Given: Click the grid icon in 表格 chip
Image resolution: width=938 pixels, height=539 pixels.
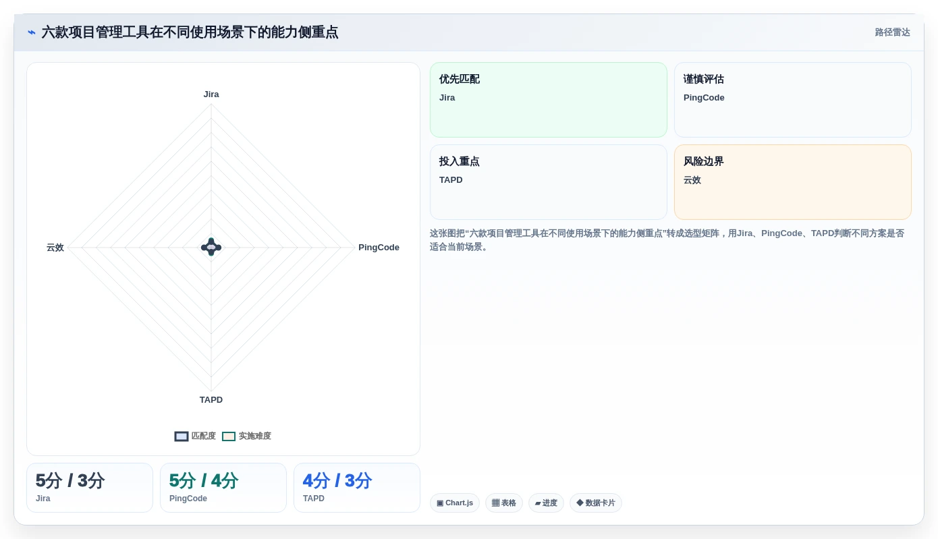Looking at the screenshot, I should click(x=495, y=503).
